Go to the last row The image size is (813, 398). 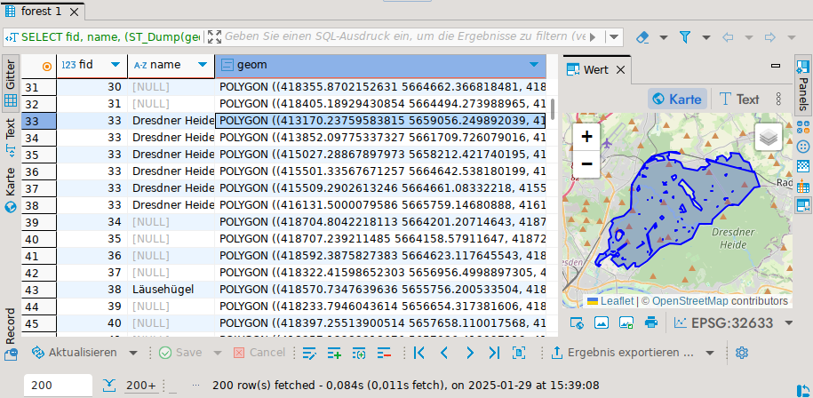tap(494, 353)
